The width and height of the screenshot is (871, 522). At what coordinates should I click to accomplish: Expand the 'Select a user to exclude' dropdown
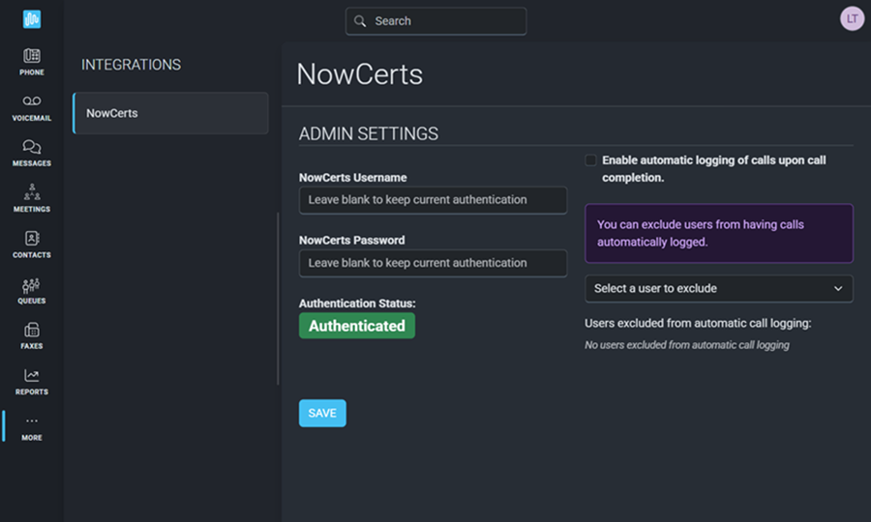pos(718,288)
